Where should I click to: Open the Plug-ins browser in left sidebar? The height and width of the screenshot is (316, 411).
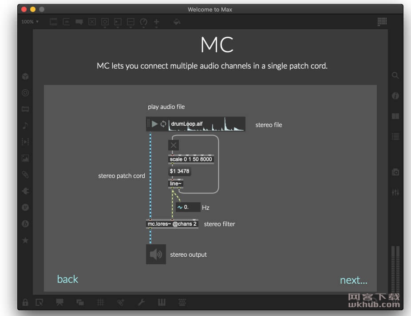(x=25, y=191)
